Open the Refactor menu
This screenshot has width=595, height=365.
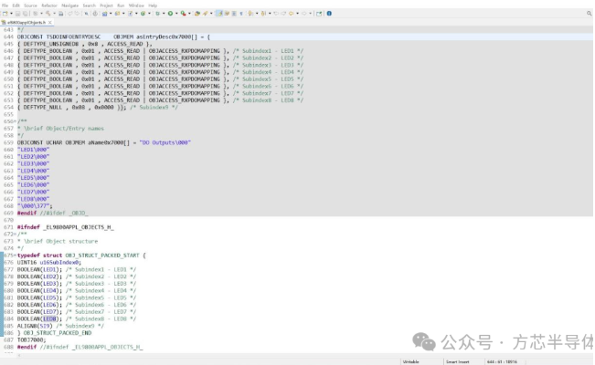click(49, 5)
